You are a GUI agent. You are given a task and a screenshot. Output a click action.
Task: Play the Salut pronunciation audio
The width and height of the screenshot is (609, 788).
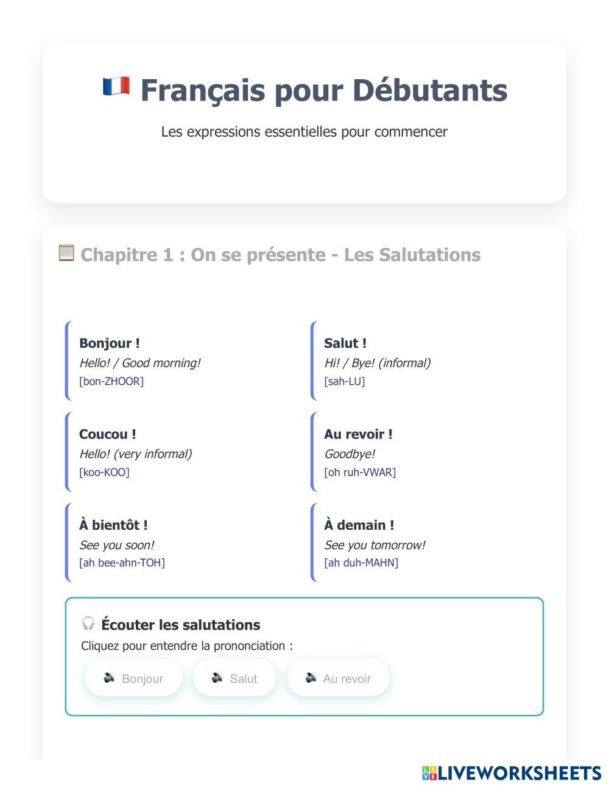tap(235, 678)
